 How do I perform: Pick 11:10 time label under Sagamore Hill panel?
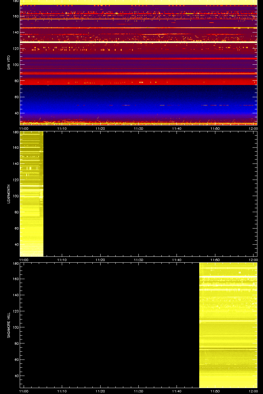click(62, 391)
